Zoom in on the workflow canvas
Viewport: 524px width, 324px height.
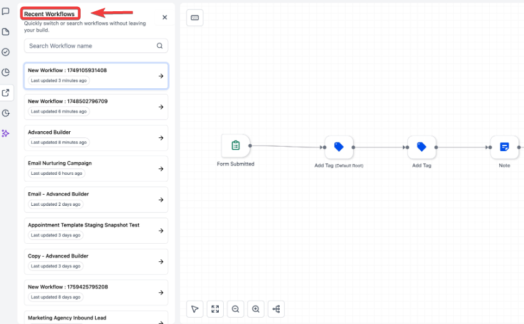(x=255, y=309)
